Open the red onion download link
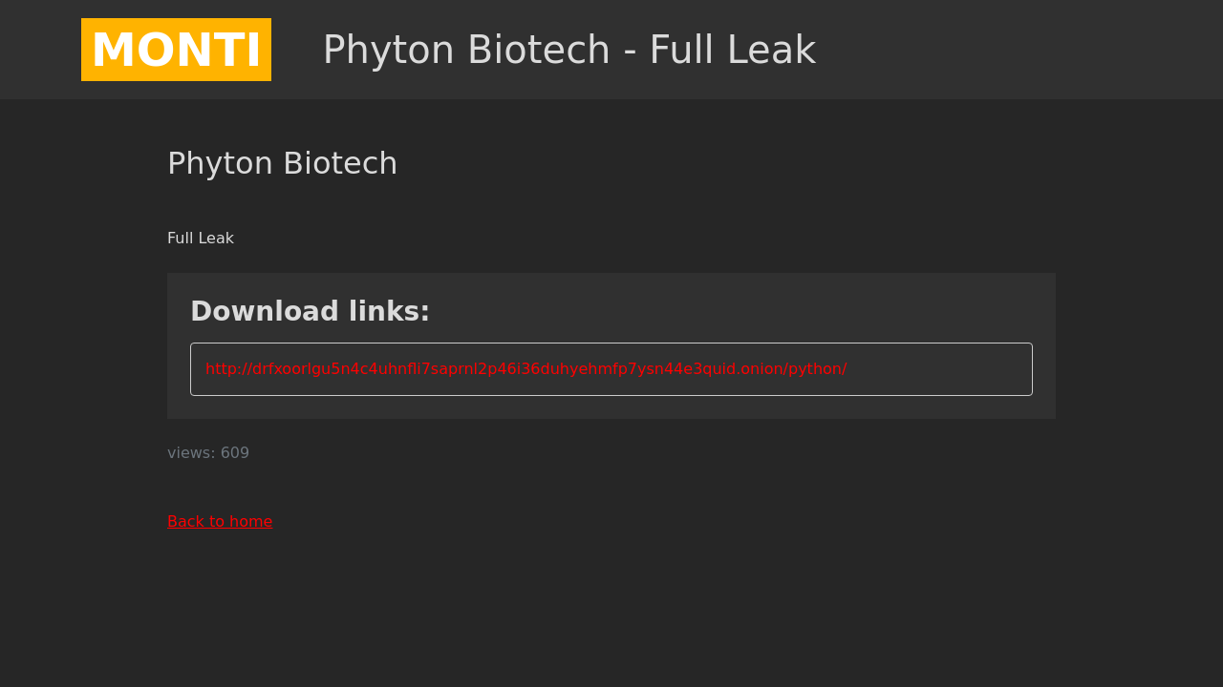The image size is (1223, 687). (x=526, y=369)
